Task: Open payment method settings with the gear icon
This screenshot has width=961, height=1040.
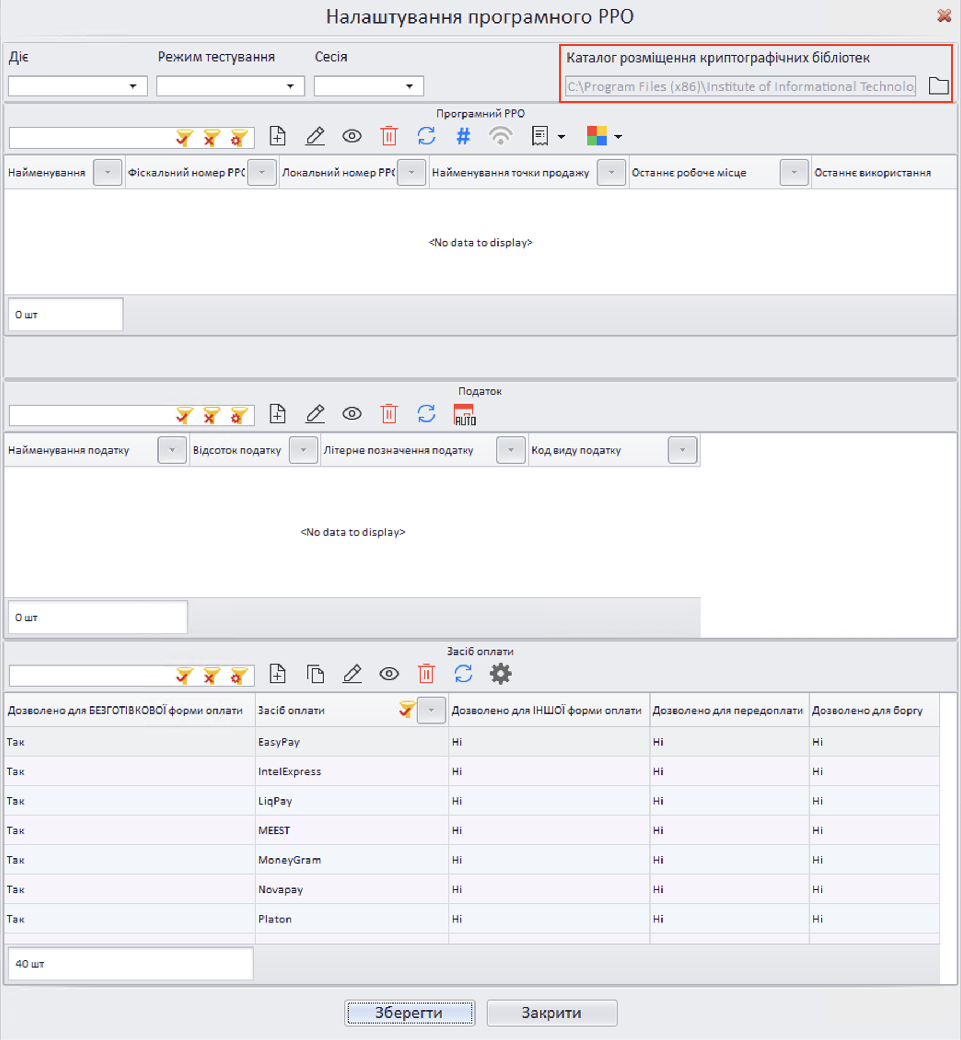Action: tap(500, 674)
